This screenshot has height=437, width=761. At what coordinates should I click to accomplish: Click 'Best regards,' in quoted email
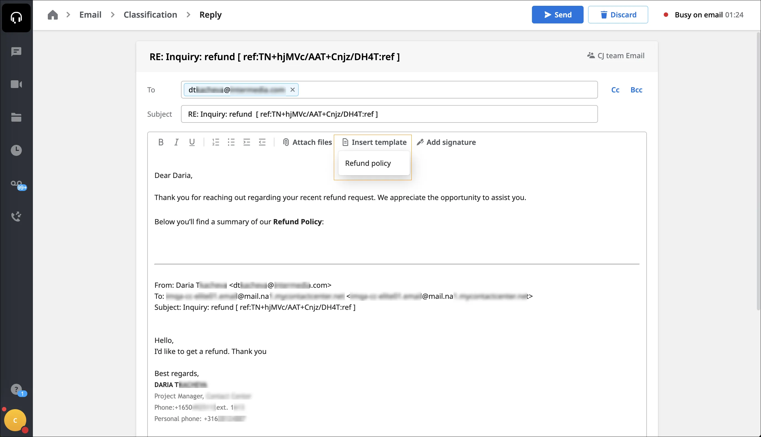click(177, 373)
